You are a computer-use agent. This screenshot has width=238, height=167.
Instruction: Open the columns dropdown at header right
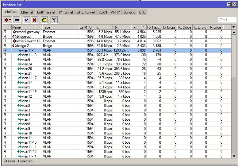(234, 27)
